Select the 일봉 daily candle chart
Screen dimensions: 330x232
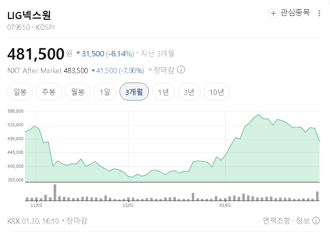pos(20,92)
